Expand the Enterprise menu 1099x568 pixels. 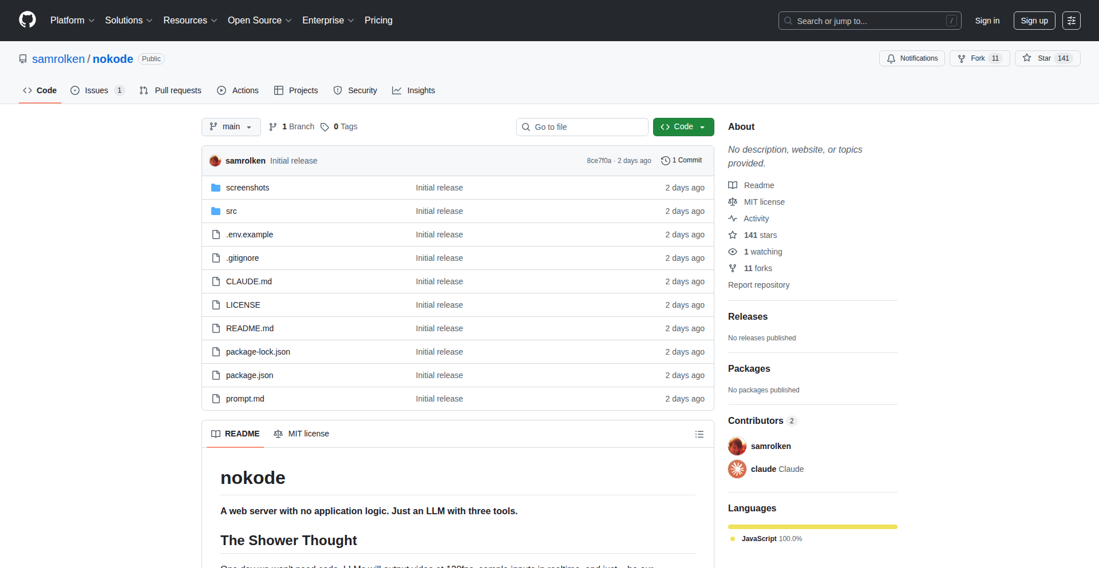(x=328, y=21)
